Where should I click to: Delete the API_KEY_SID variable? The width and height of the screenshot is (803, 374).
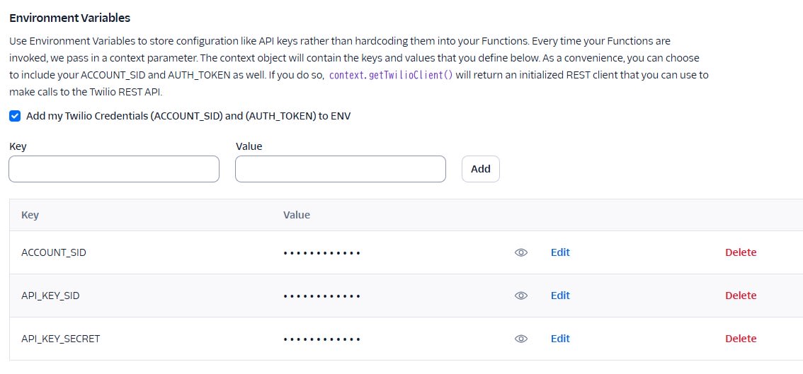pyautogui.click(x=741, y=296)
